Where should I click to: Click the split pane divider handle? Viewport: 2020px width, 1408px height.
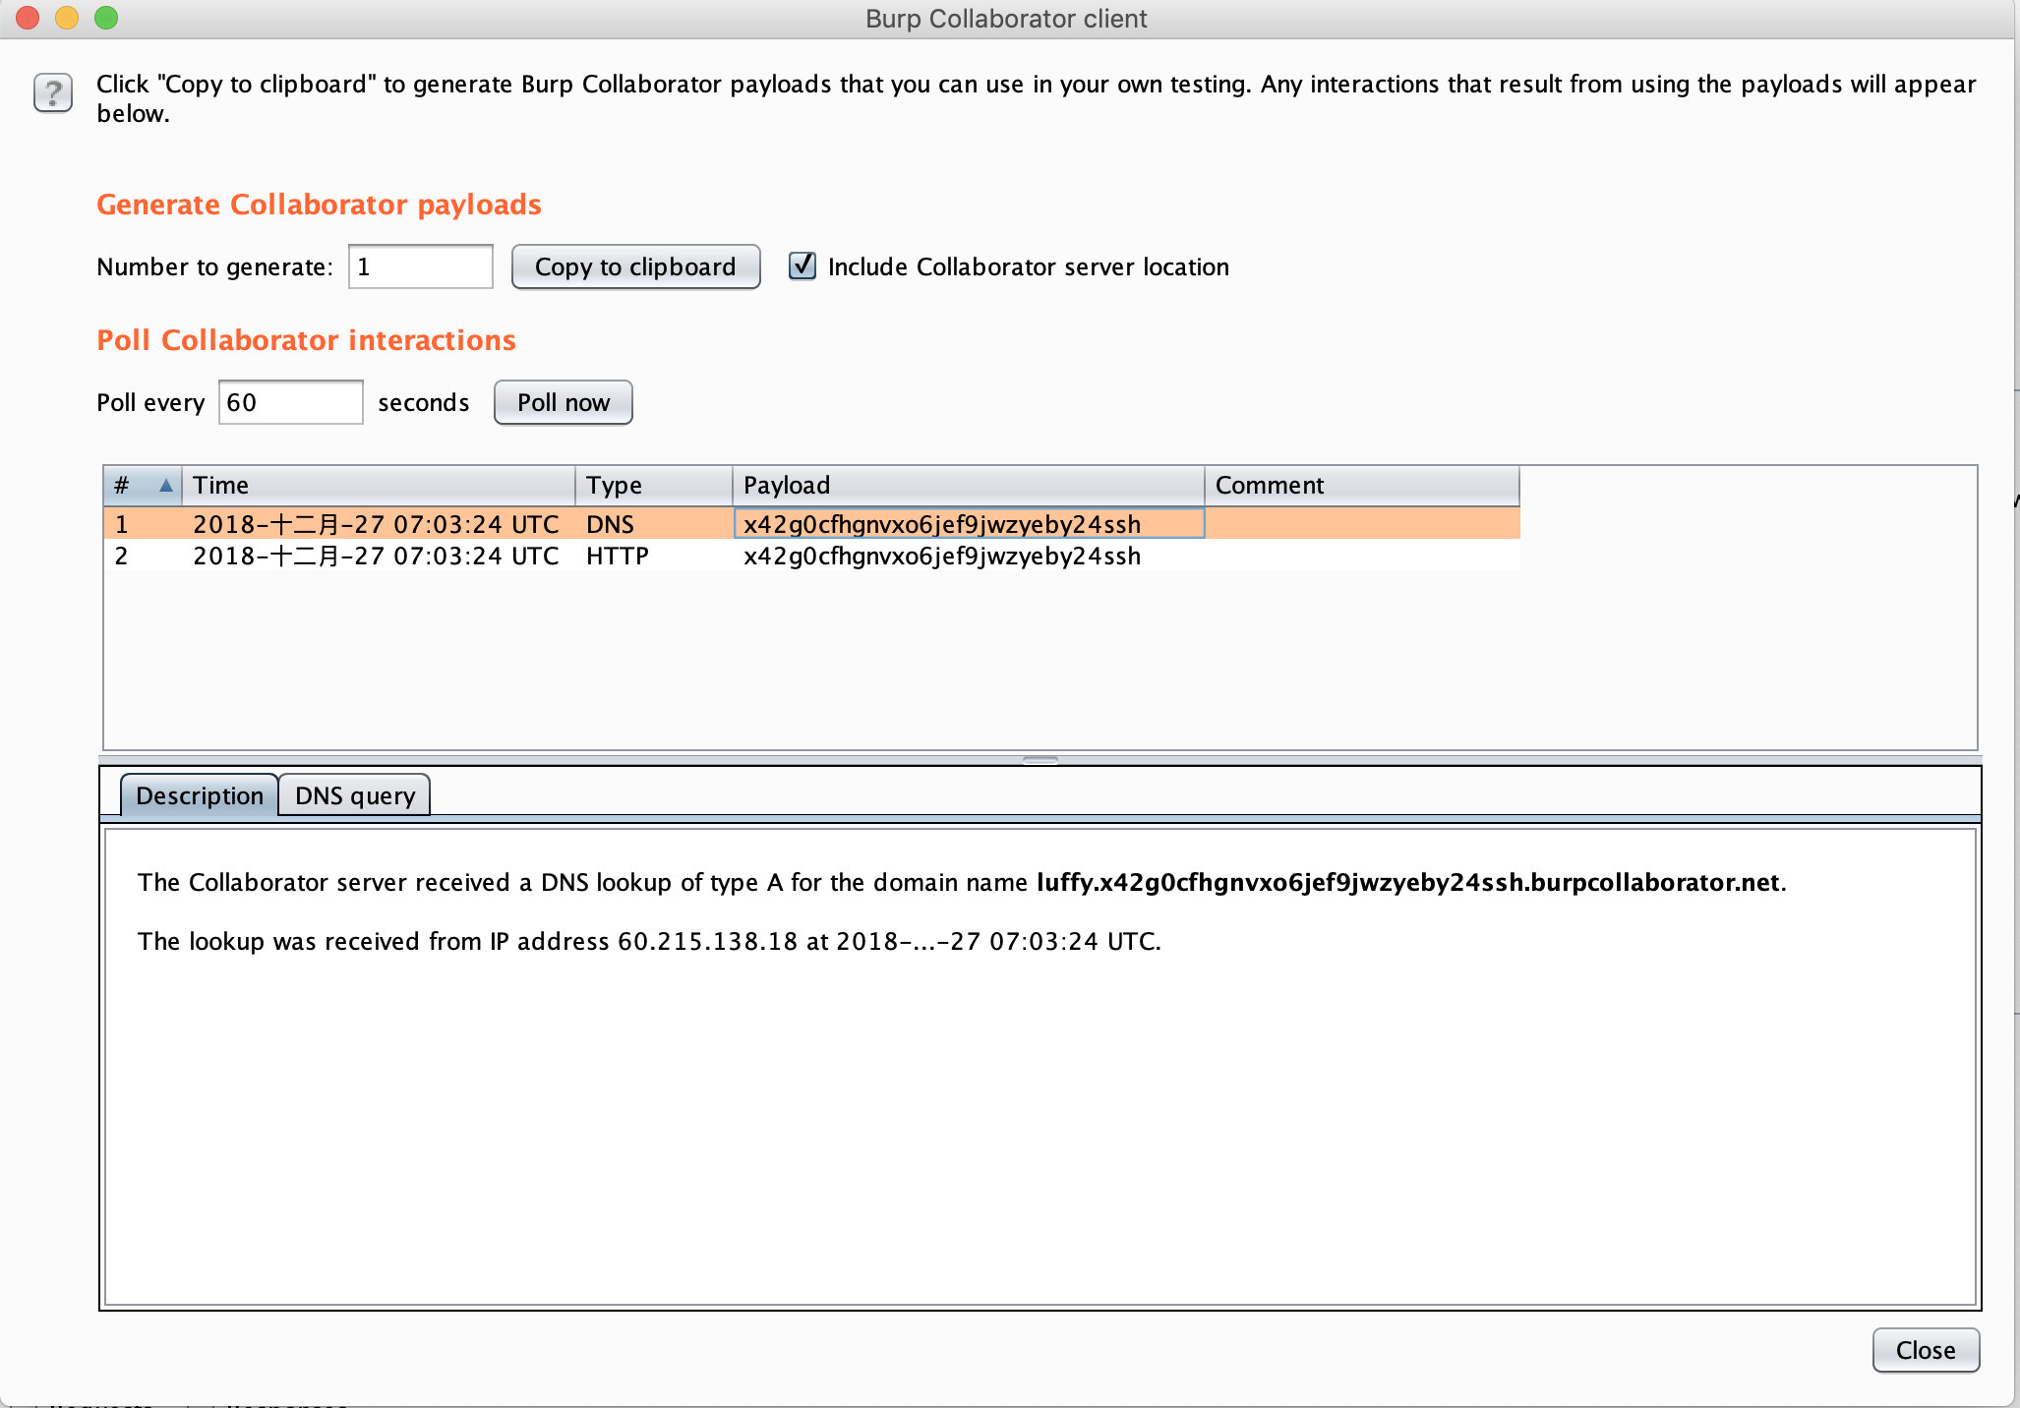point(1040,760)
